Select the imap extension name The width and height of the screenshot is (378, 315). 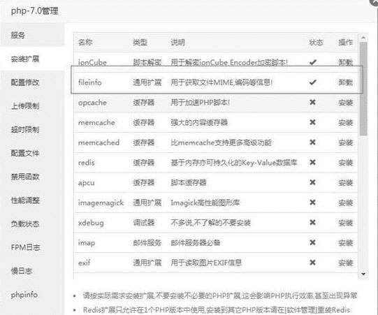(x=87, y=243)
